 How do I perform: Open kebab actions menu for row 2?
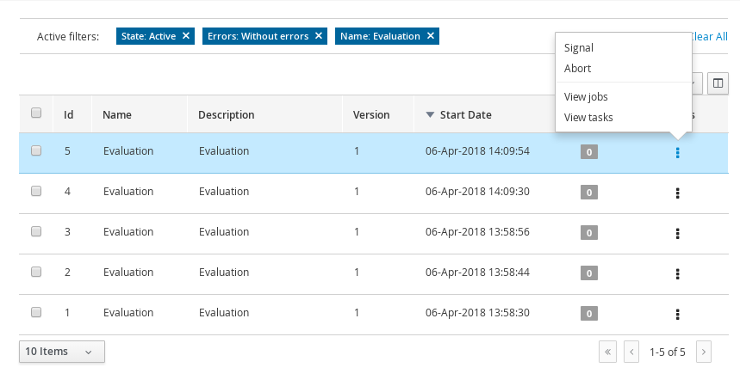pos(678,273)
